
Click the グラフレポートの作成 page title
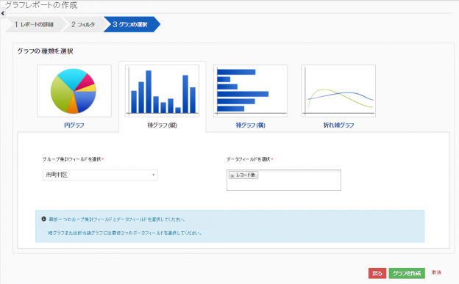(41, 5)
